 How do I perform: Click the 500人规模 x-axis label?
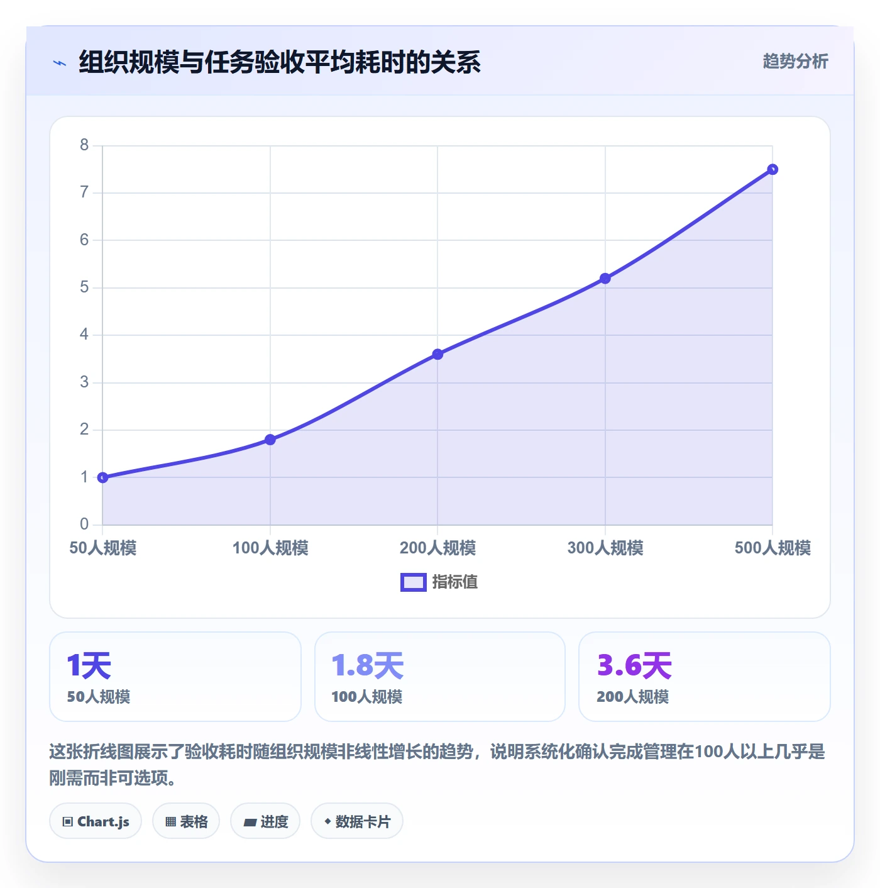pyautogui.click(x=773, y=548)
